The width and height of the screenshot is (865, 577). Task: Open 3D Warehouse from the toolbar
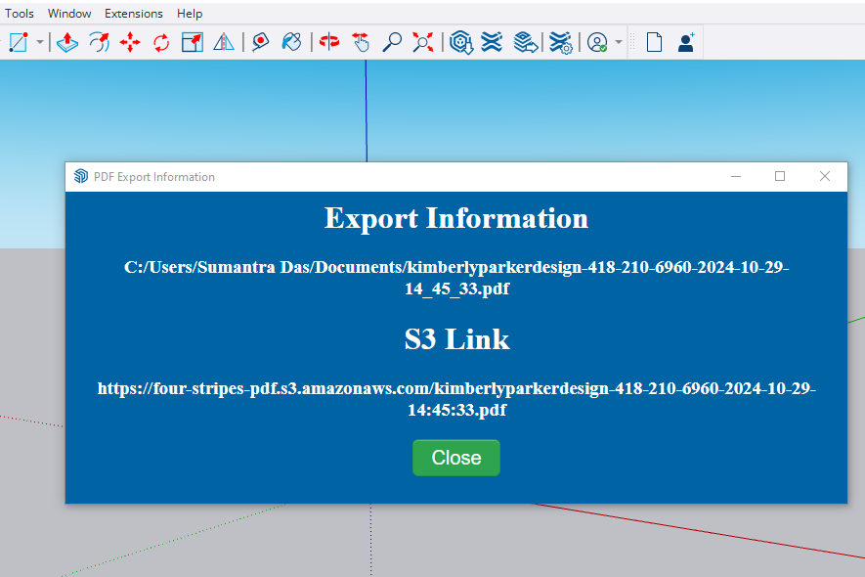click(461, 42)
